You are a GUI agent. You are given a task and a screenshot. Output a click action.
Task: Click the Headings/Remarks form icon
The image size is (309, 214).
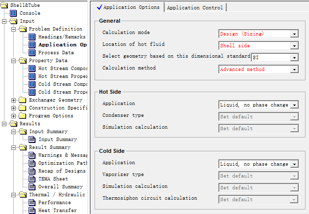33,37
